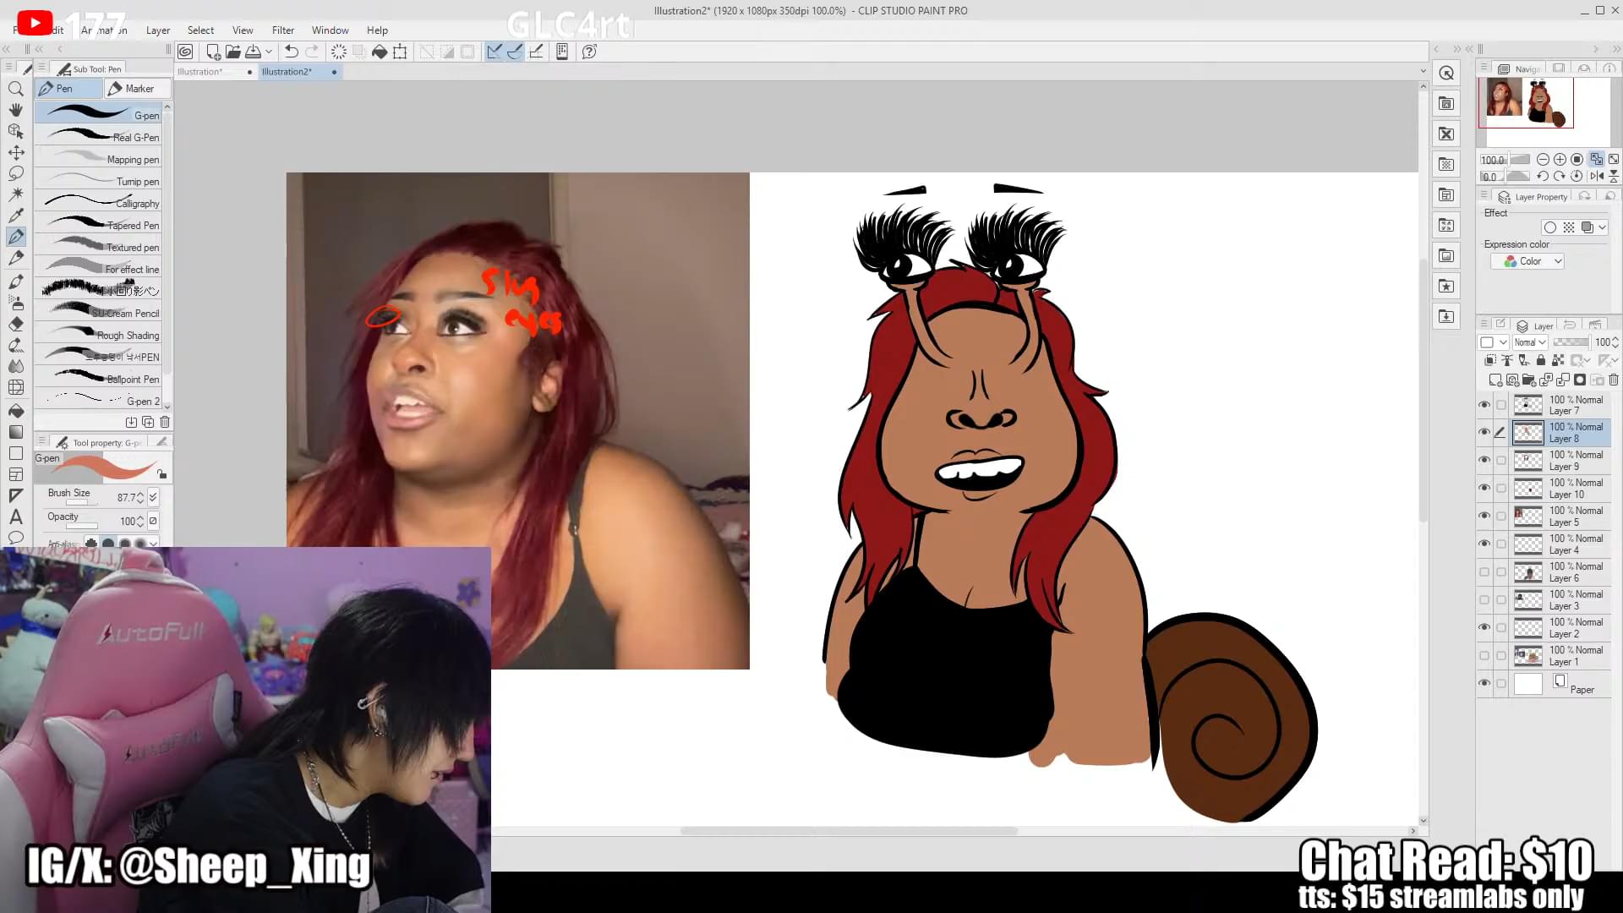Open the Filter menu
The image size is (1623, 913).
coord(283,30)
